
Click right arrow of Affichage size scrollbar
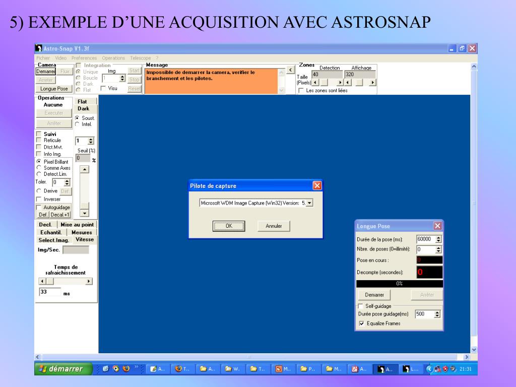coord(372,83)
